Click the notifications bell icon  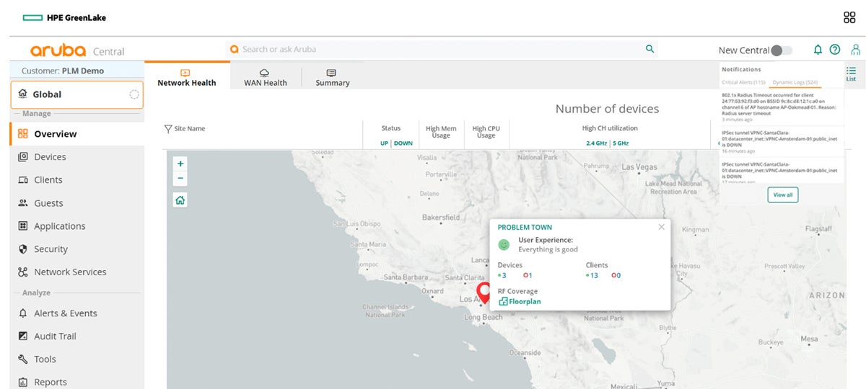point(818,50)
